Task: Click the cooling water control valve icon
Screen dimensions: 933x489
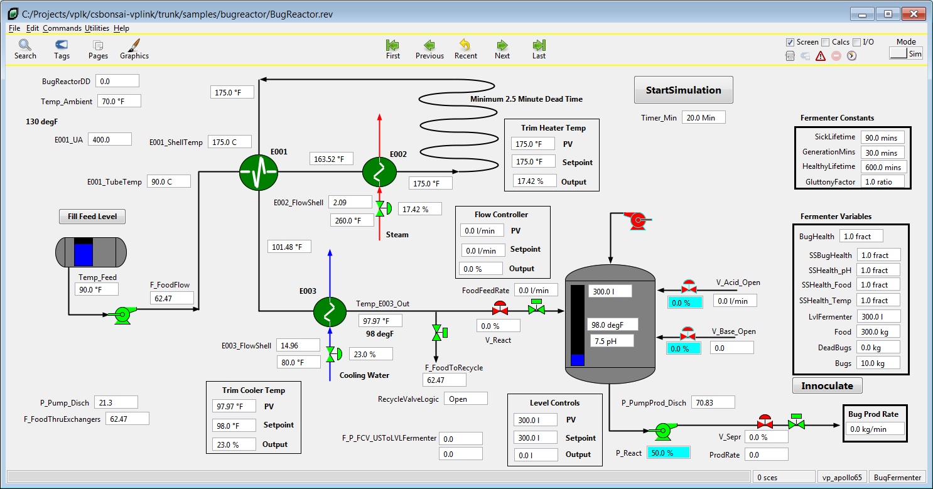Action: (333, 354)
